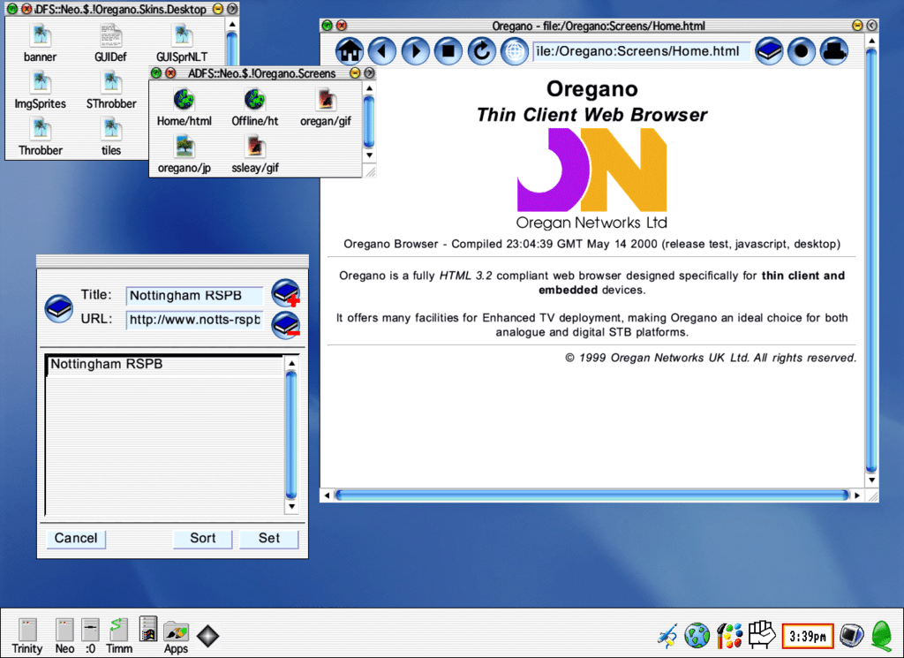Edit the browser URL address field
The image size is (904, 658).
[x=641, y=51]
